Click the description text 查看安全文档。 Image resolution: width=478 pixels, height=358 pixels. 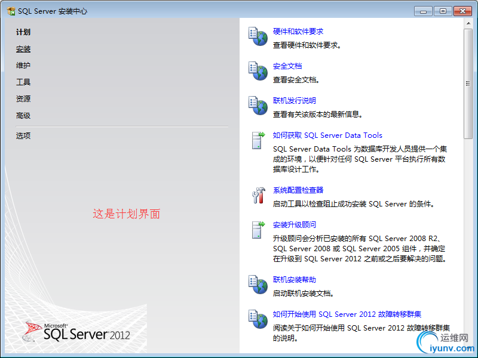point(296,80)
